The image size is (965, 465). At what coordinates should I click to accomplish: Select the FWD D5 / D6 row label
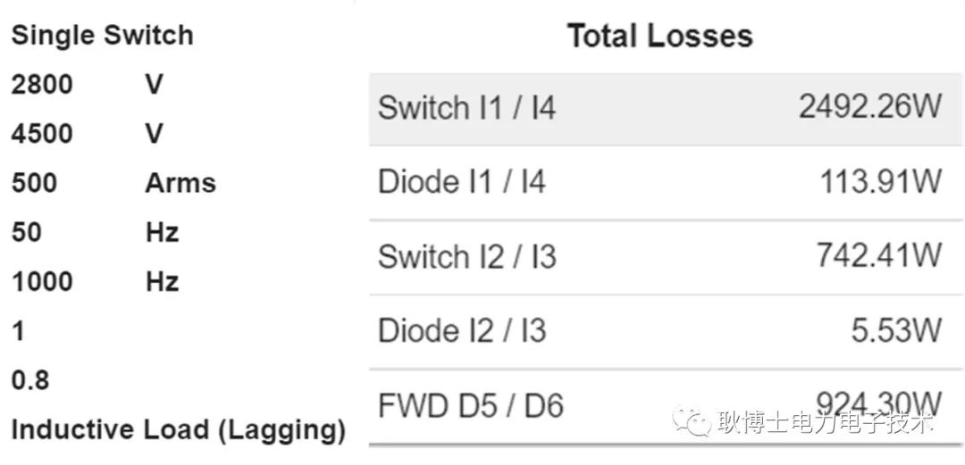(x=470, y=406)
